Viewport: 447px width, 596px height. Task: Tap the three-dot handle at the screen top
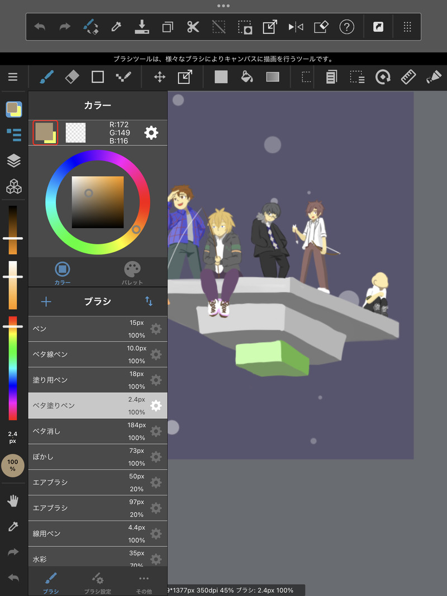tap(223, 6)
